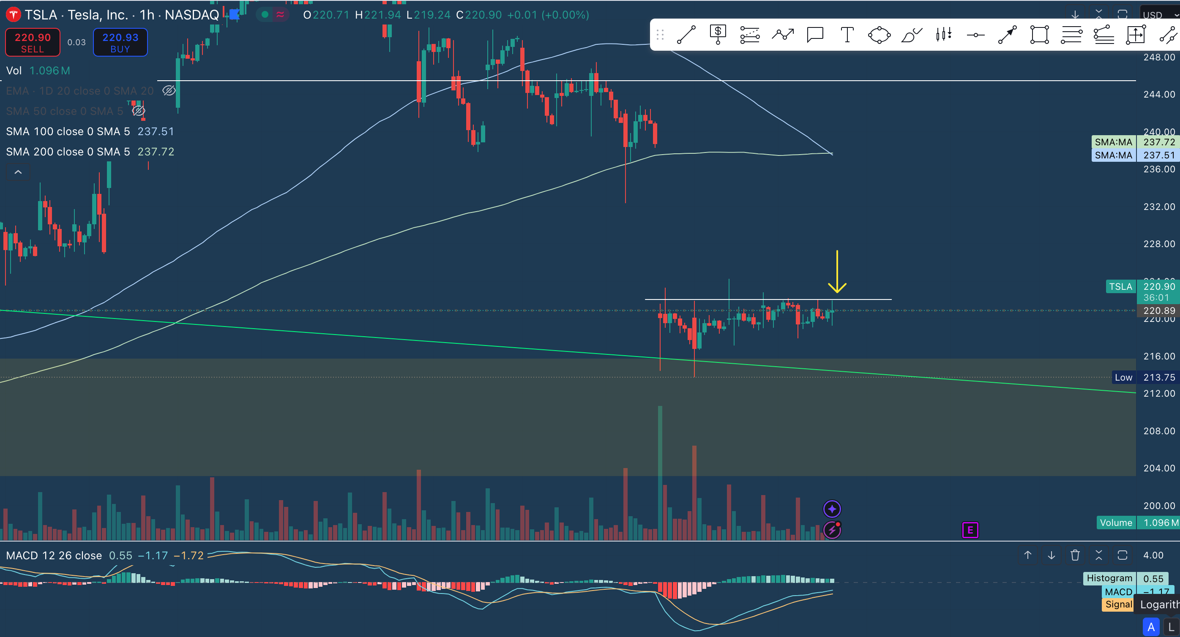Click the purple AI sparkle marker icon
Viewport: 1180px width, 637px height.
pos(832,509)
